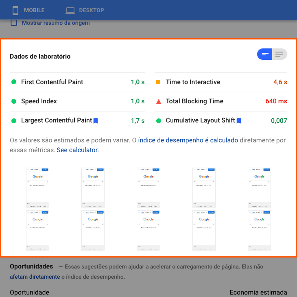Click the Largest Contentful Paint label
297x297 pixels.
pos(57,120)
